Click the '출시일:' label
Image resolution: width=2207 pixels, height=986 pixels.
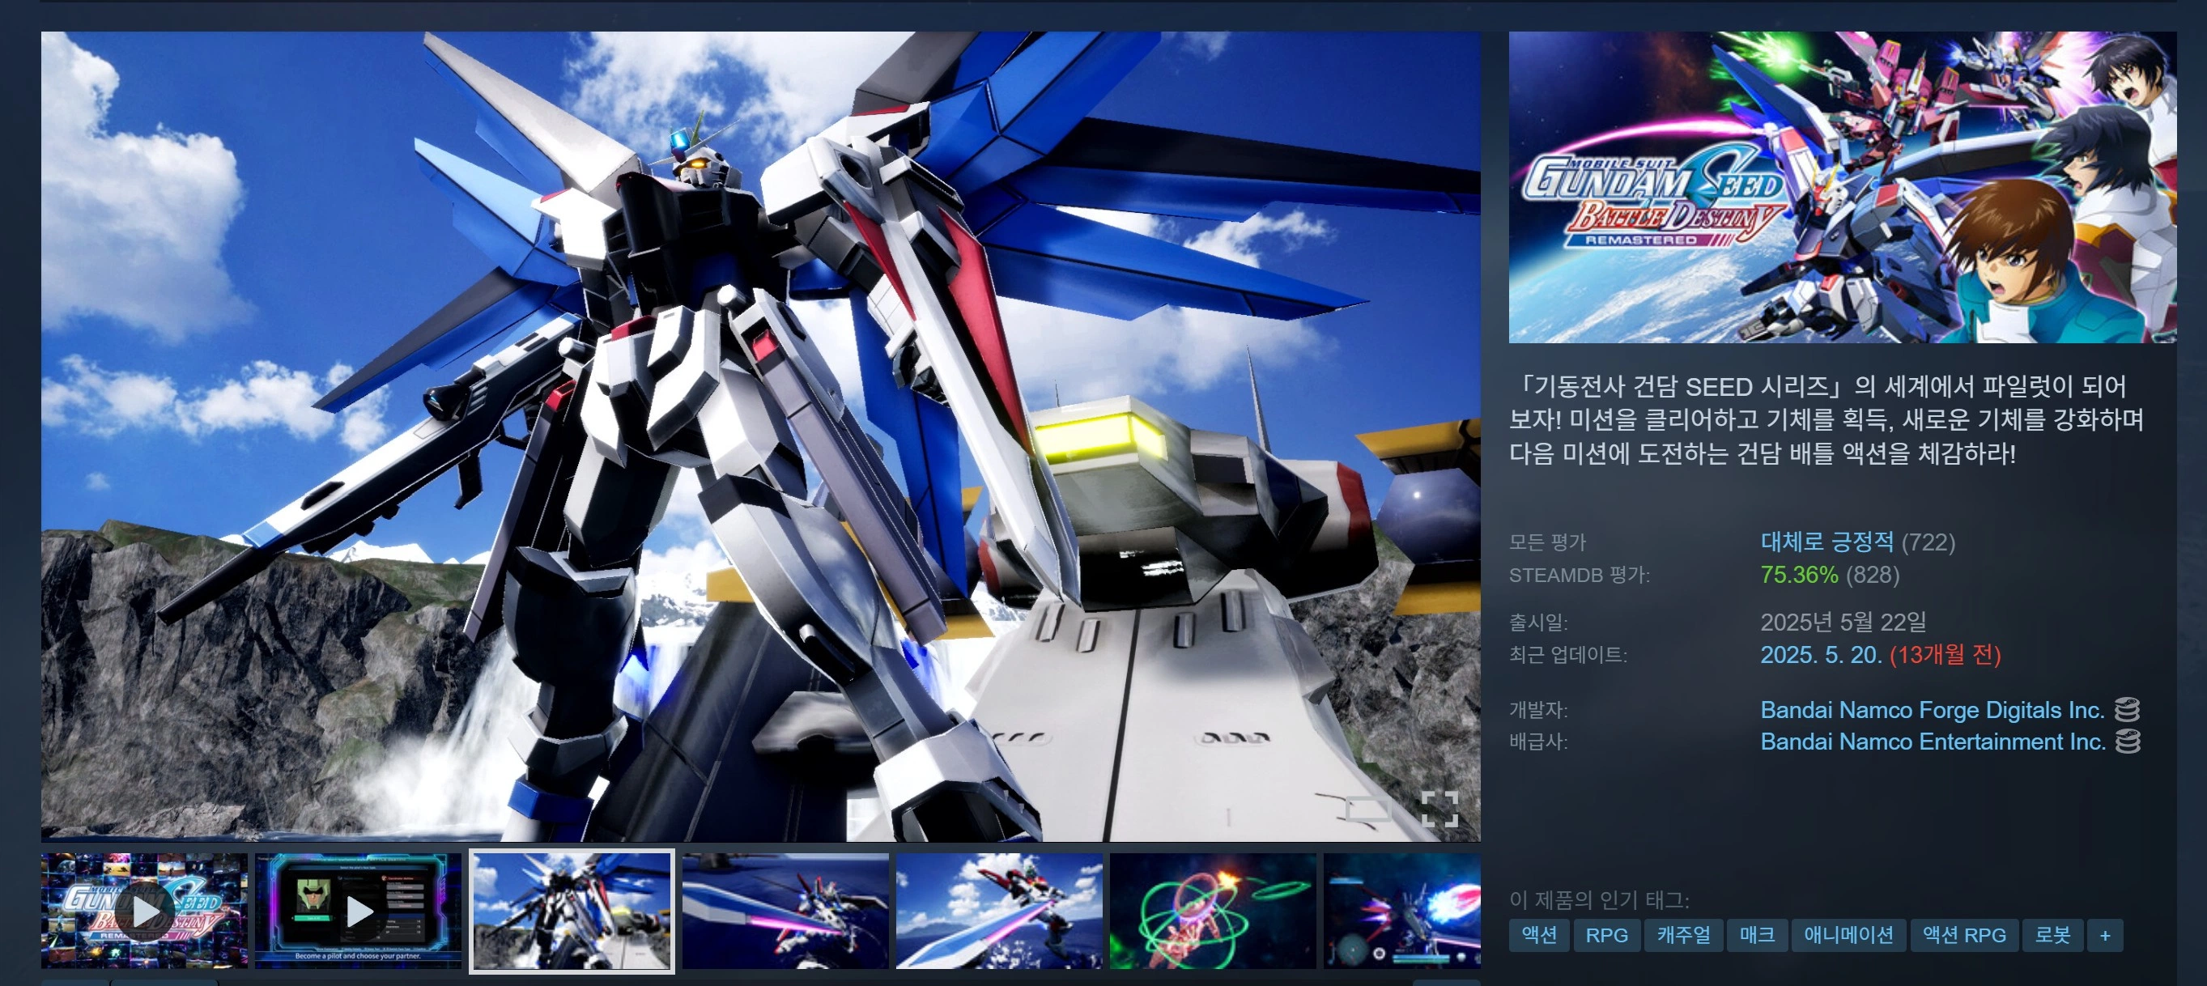tap(1538, 622)
